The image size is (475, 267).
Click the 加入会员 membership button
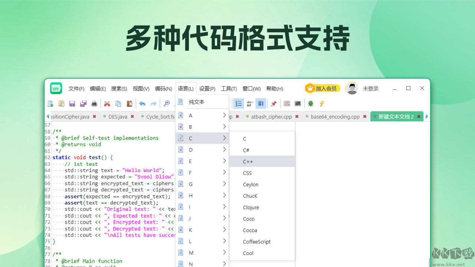pyautogui.click(x=322, y=88)
